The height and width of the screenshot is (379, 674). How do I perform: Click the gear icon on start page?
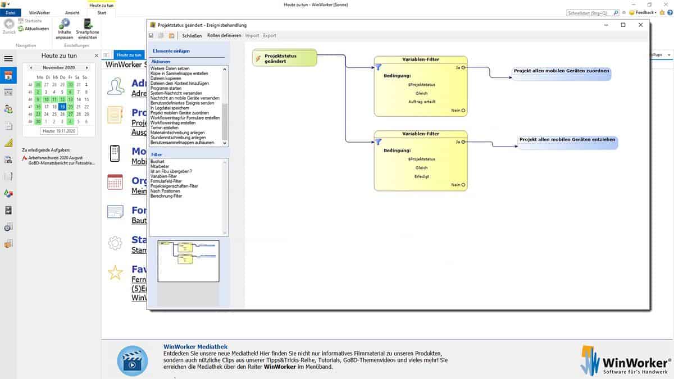115,243
